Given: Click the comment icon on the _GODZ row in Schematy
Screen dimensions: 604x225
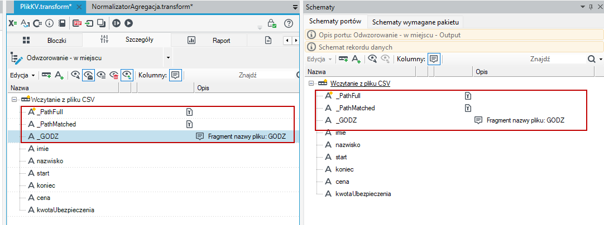Looking at the screenshot, I should (478, 120).
